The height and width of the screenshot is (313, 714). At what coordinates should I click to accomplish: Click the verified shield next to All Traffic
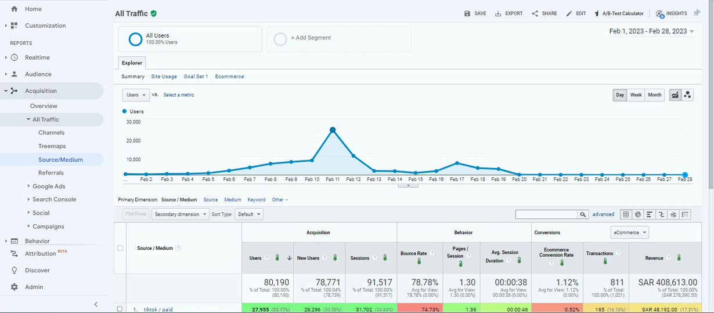point(153,13)
